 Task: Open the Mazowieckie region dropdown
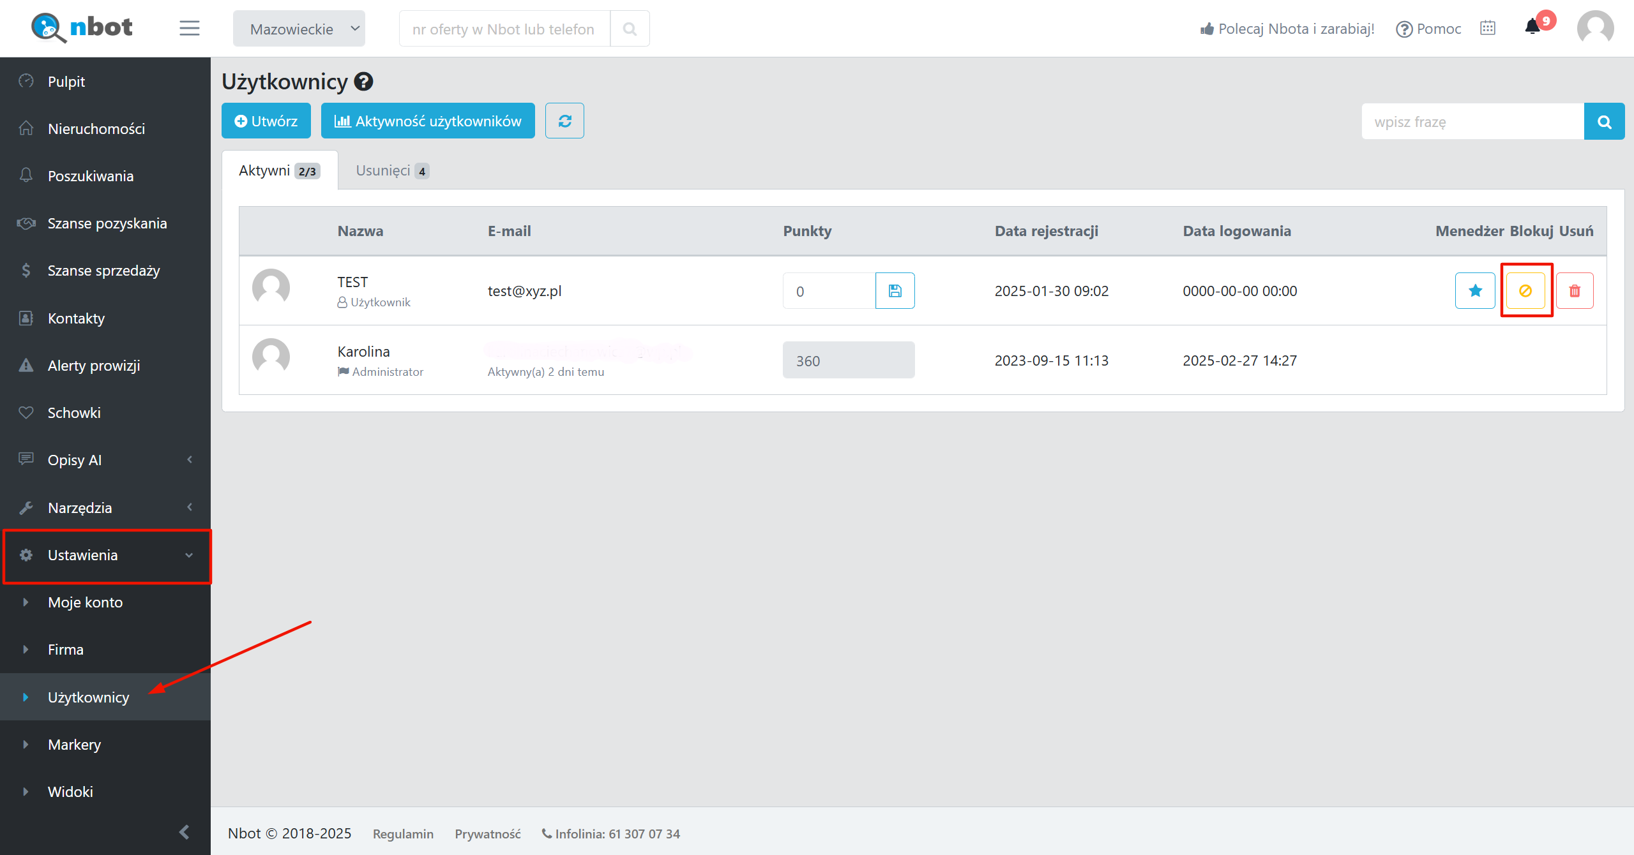[x=299, y=29]
